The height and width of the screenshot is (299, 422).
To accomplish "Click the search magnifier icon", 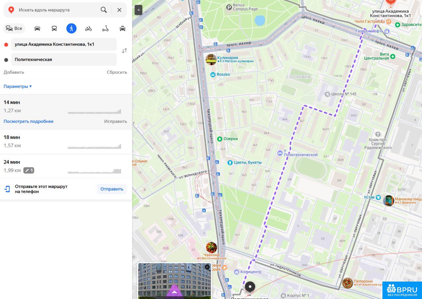I will (x=104, y=10).
